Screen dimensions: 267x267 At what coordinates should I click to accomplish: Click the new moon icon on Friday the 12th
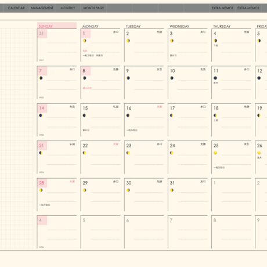click(x=259, y=78)
